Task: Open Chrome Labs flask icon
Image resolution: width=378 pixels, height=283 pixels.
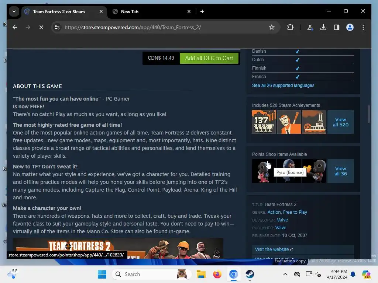Action: coord(310,27)
